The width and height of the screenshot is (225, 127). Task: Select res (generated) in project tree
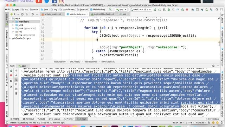coord(25,35)
